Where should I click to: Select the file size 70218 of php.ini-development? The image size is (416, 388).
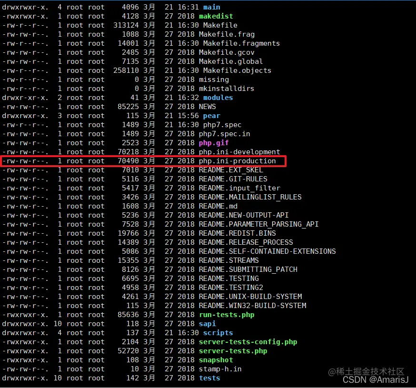coord(128,152)
